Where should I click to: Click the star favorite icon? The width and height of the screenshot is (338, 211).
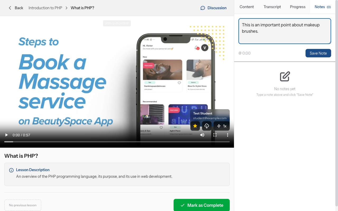[195, 126]
